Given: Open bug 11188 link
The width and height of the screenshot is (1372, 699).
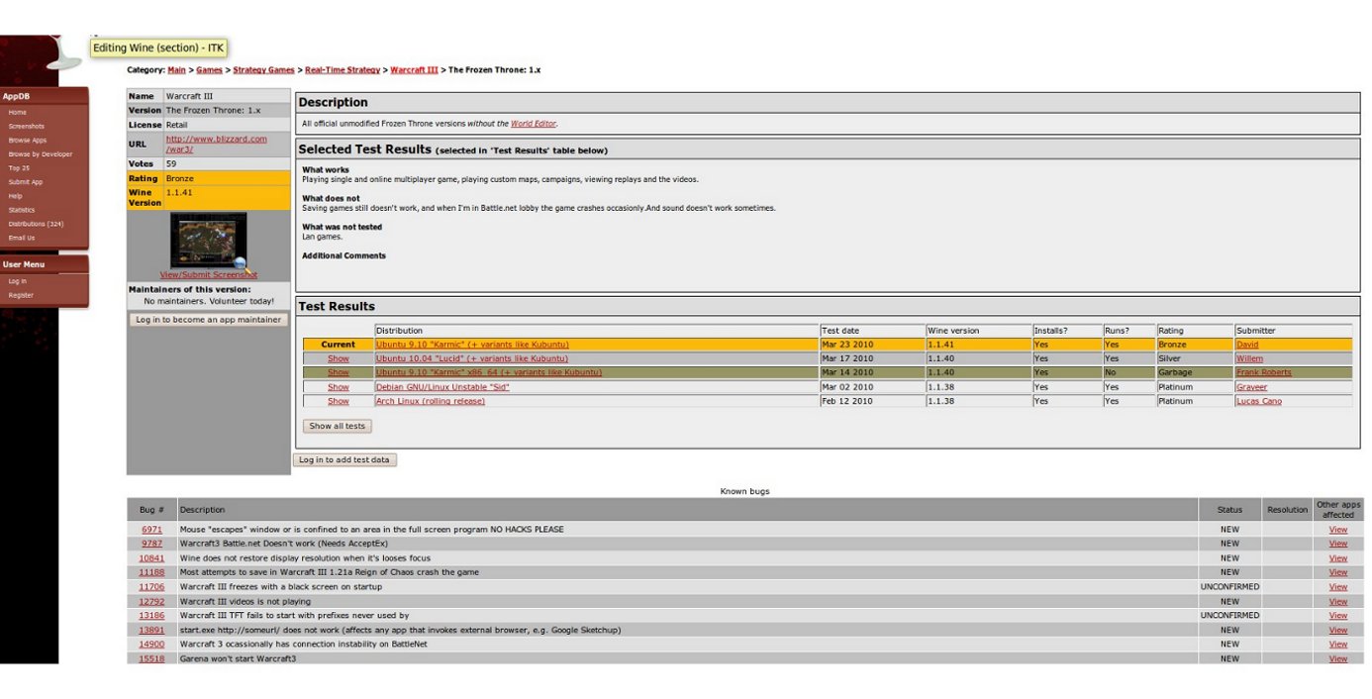Looking at the screenshot, I should tap(151, 572).
